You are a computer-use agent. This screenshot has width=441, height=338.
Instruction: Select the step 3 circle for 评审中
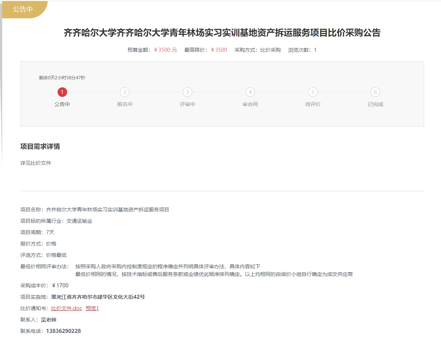(187, 92)
